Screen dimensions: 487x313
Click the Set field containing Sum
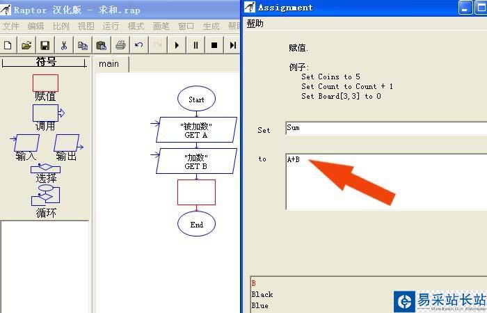point(386,128)
